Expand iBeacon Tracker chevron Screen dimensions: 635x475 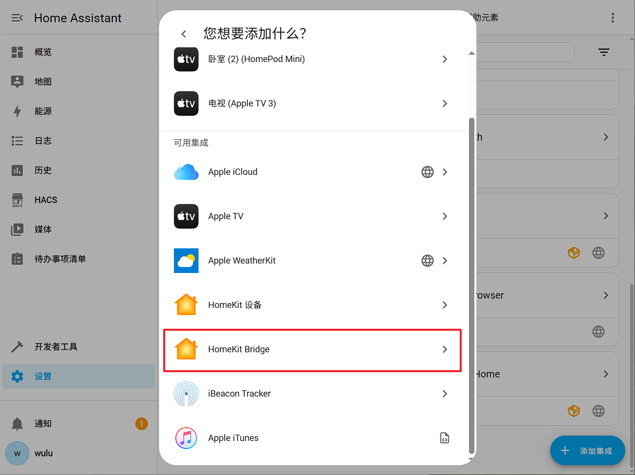(x=445, y=394)
